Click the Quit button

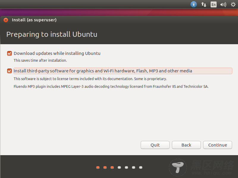tap(155, 145)
